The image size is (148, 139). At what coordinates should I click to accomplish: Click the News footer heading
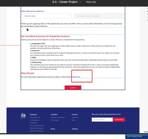(x=53, y=129)
